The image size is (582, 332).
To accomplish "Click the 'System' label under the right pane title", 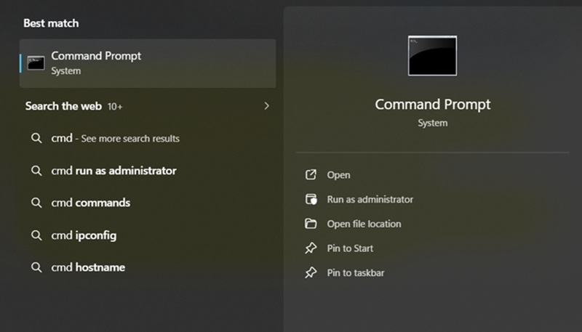I will (x=432, y=123).
